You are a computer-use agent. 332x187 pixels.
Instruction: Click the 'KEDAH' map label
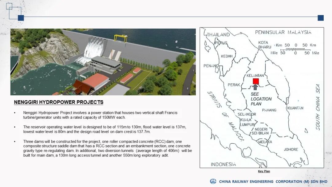click(227, 56)
